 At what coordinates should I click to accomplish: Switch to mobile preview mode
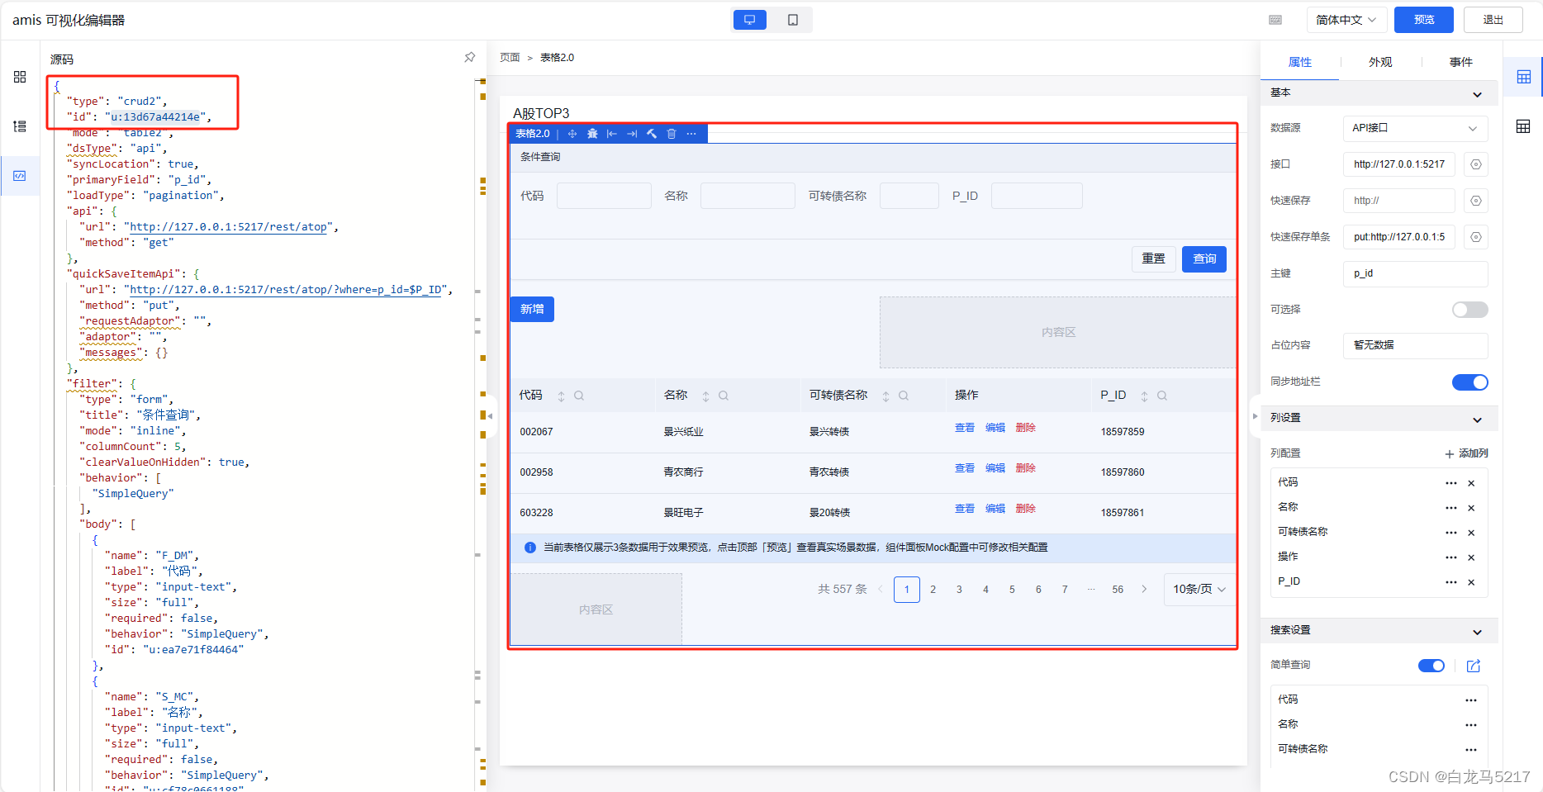pos(792,20)
